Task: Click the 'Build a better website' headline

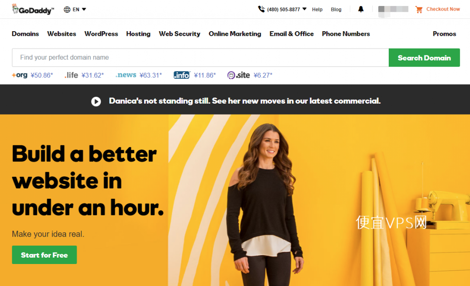Action: (88, 181)
